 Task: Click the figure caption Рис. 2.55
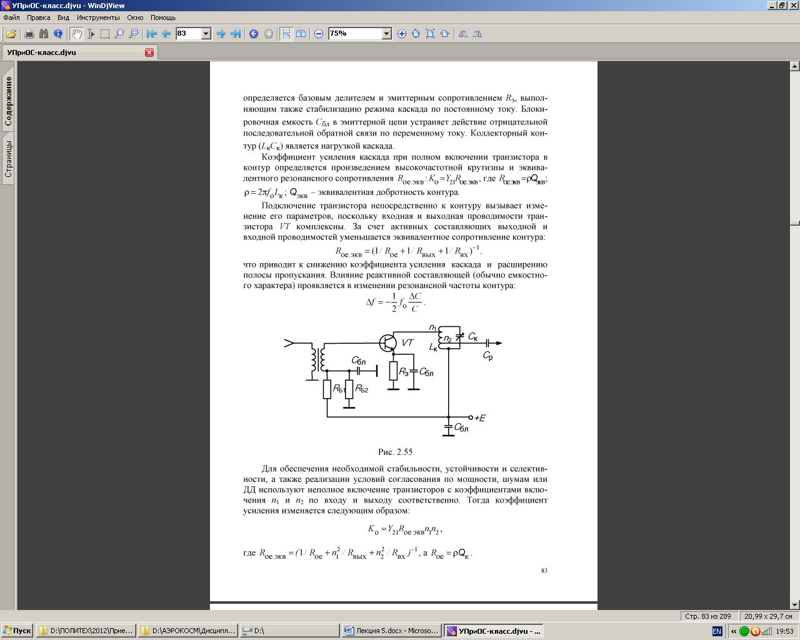[x=395, y=452]
